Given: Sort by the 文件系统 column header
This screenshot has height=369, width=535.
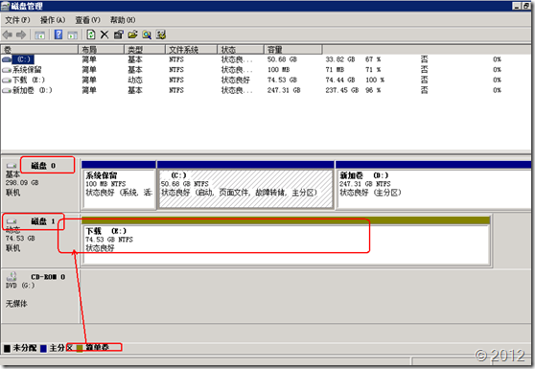Looking at the screenshot, I should click(192, 50).
